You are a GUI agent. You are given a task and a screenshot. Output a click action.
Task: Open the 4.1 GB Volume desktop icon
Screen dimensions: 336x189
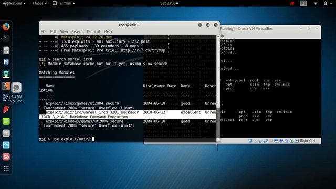pyautogui.click(x=16, y=92)
